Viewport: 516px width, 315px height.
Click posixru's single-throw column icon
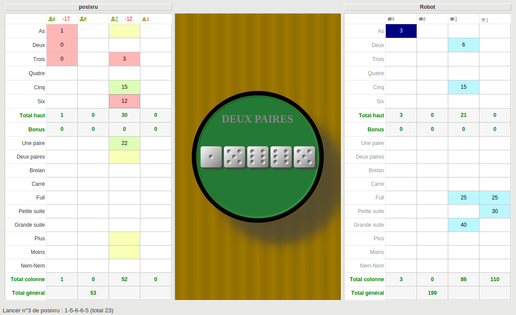[x=146, y=19]
